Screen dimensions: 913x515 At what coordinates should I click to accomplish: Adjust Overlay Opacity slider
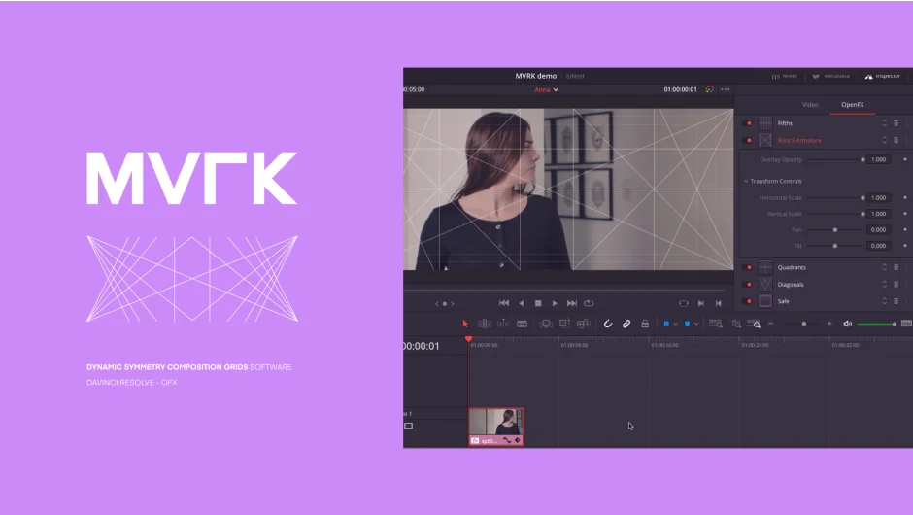pyautogui.click(x=836, y=159)
